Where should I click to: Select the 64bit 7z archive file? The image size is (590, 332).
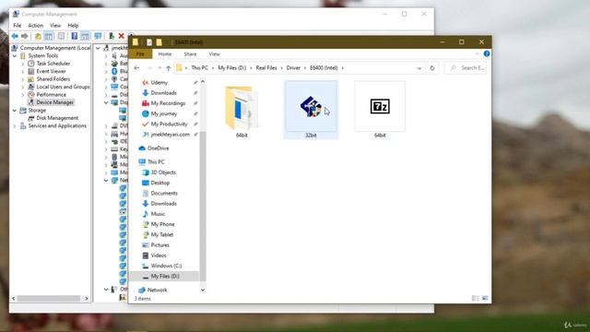(380, 110)
